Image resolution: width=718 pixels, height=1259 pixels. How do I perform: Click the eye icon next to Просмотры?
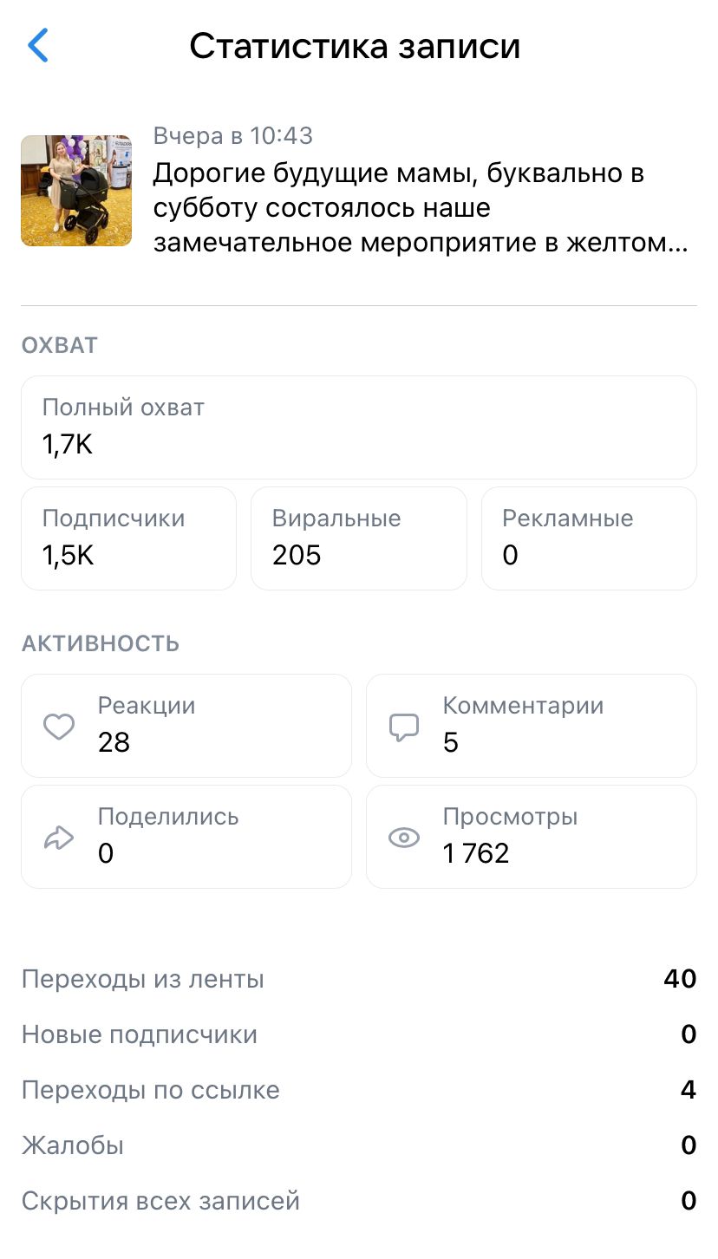pos(404,838)
